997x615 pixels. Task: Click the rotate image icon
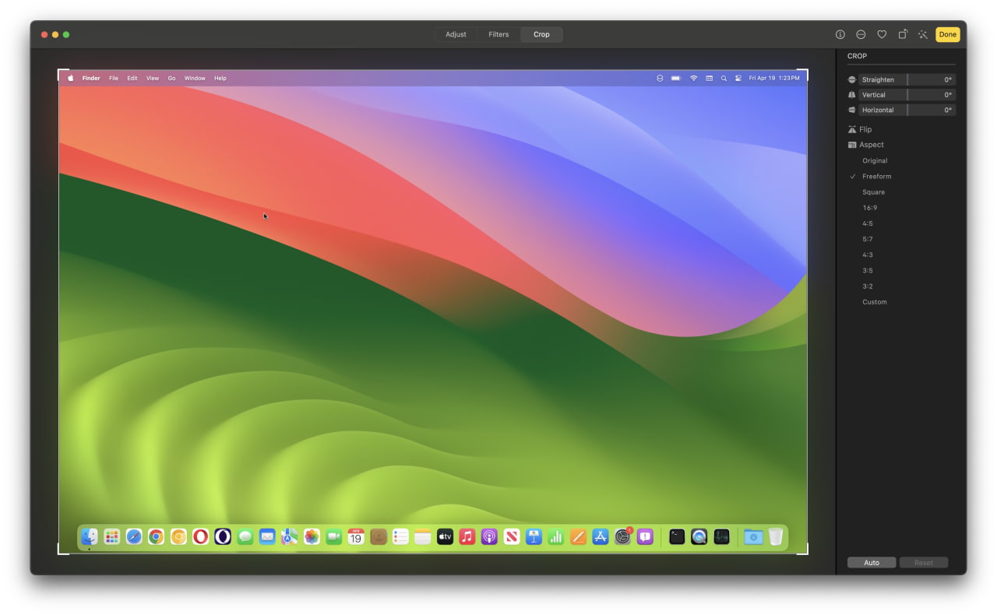[902, 34]
